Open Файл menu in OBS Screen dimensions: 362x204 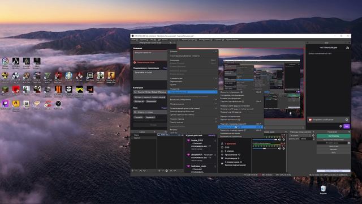(134, 40)
